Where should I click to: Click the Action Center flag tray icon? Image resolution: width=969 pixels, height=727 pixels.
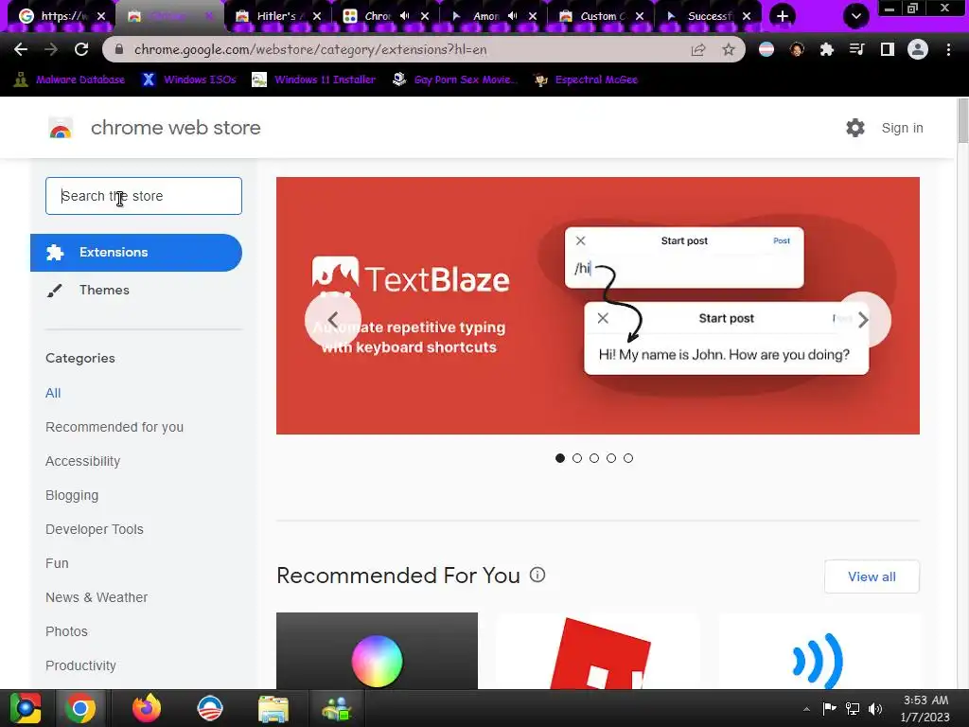(x=829, y=708)
